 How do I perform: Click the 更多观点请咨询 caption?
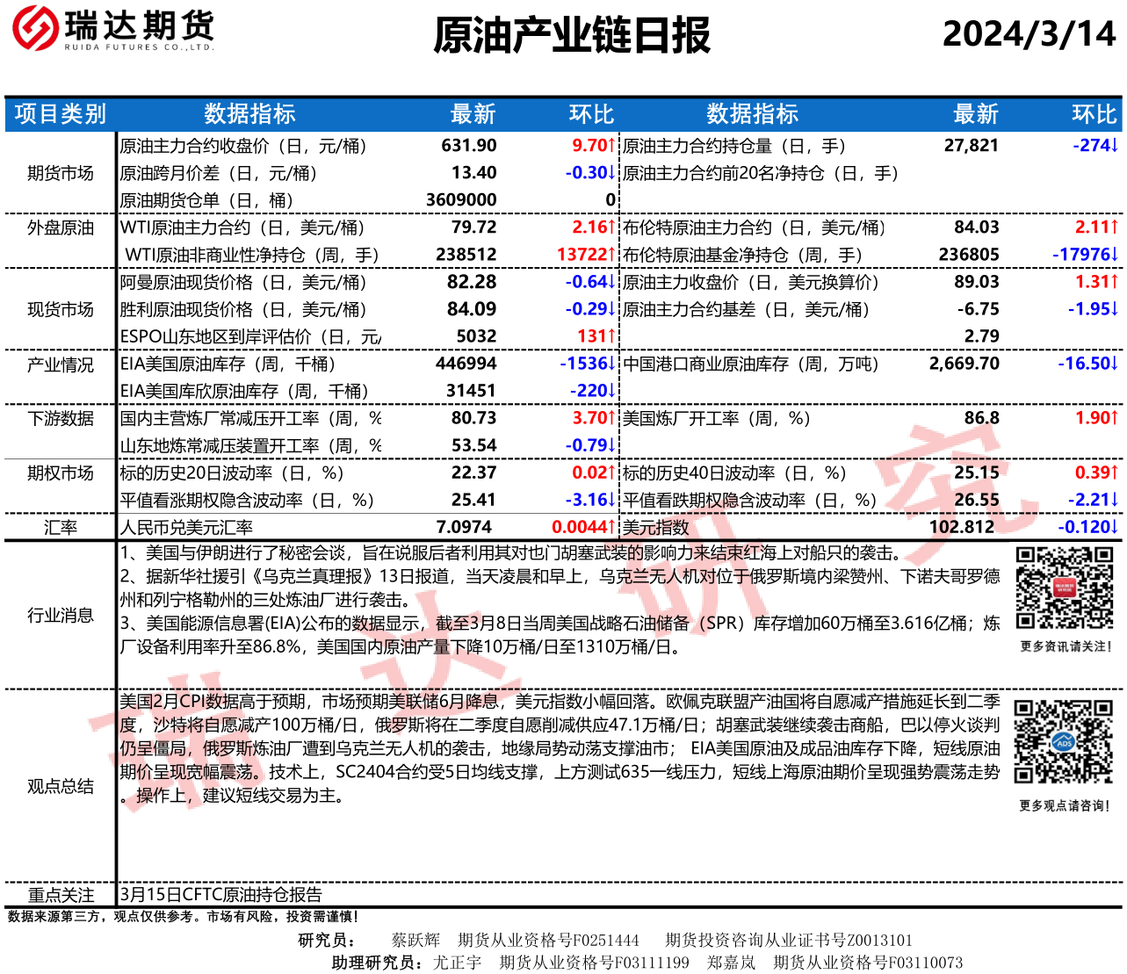(x=1064, y=805)
